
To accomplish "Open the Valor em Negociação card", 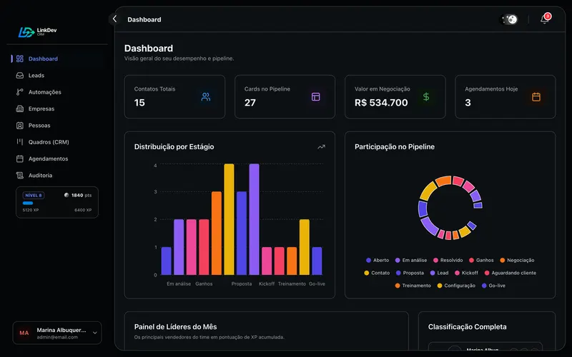I will [395, 96].
